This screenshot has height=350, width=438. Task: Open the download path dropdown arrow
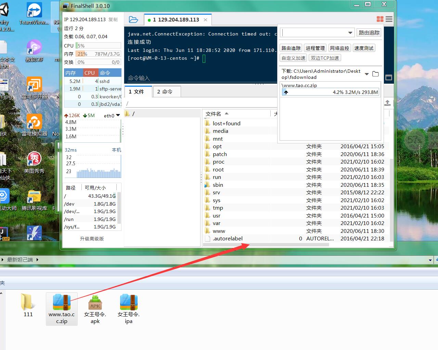[x=367, y=74]
